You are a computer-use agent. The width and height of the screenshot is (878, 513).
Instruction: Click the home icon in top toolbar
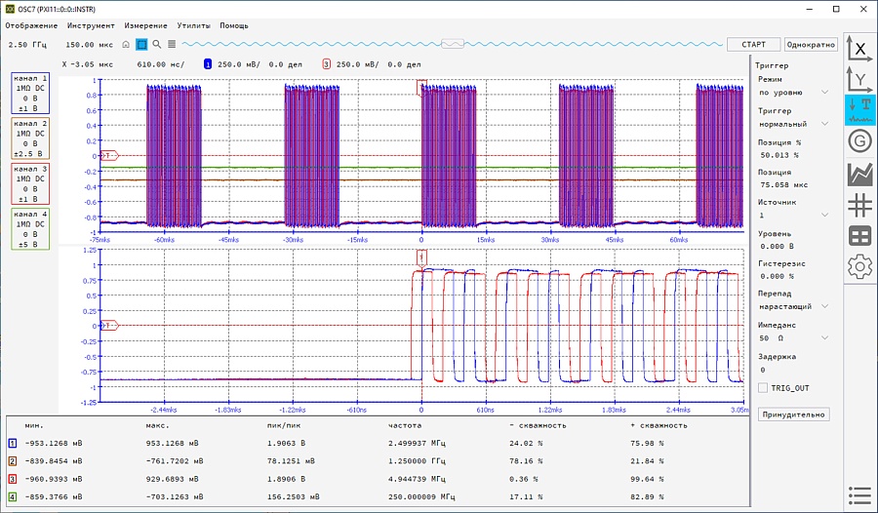126,45
